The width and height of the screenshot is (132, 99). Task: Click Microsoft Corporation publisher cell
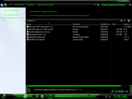click(x=81, y=27)
